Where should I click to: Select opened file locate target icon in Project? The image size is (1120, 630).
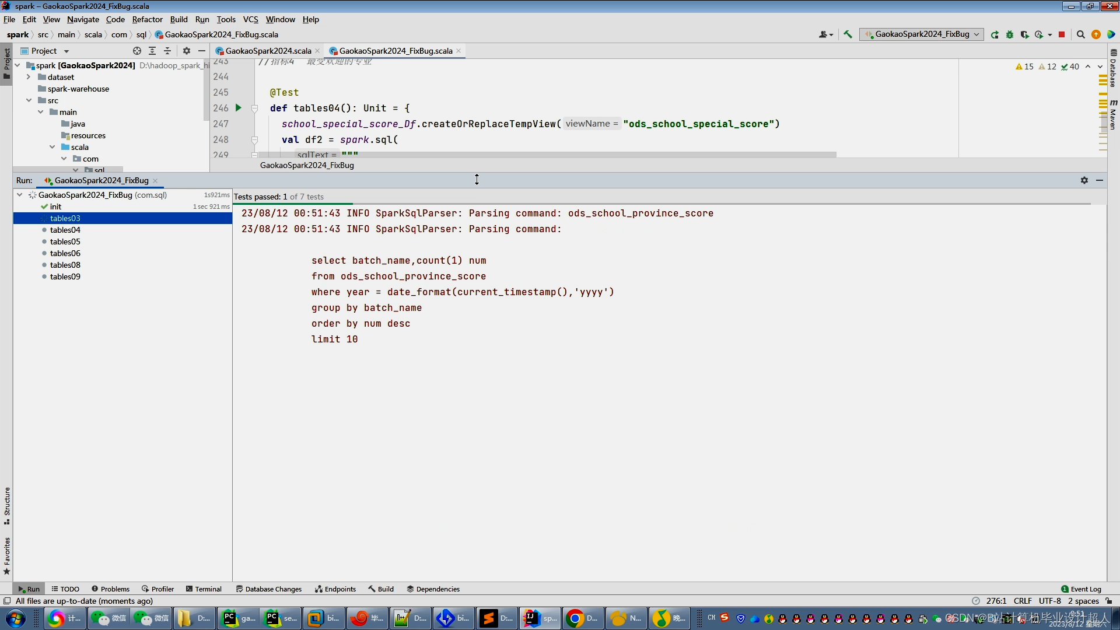point(137,51)
